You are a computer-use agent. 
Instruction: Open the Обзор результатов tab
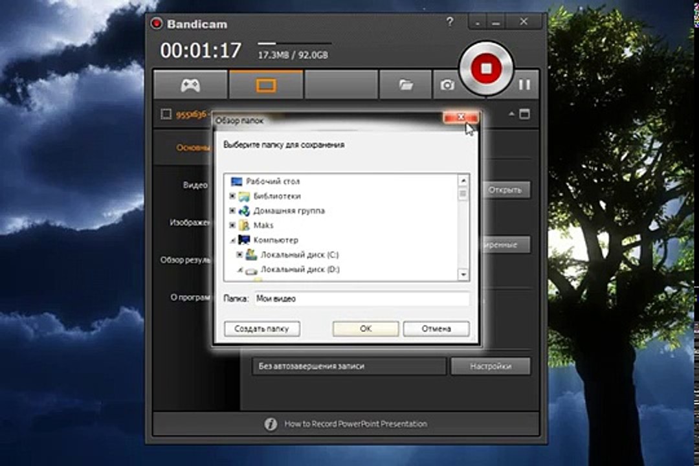point(186,260)
